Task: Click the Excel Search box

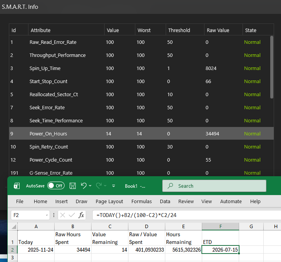Action: 214,186
